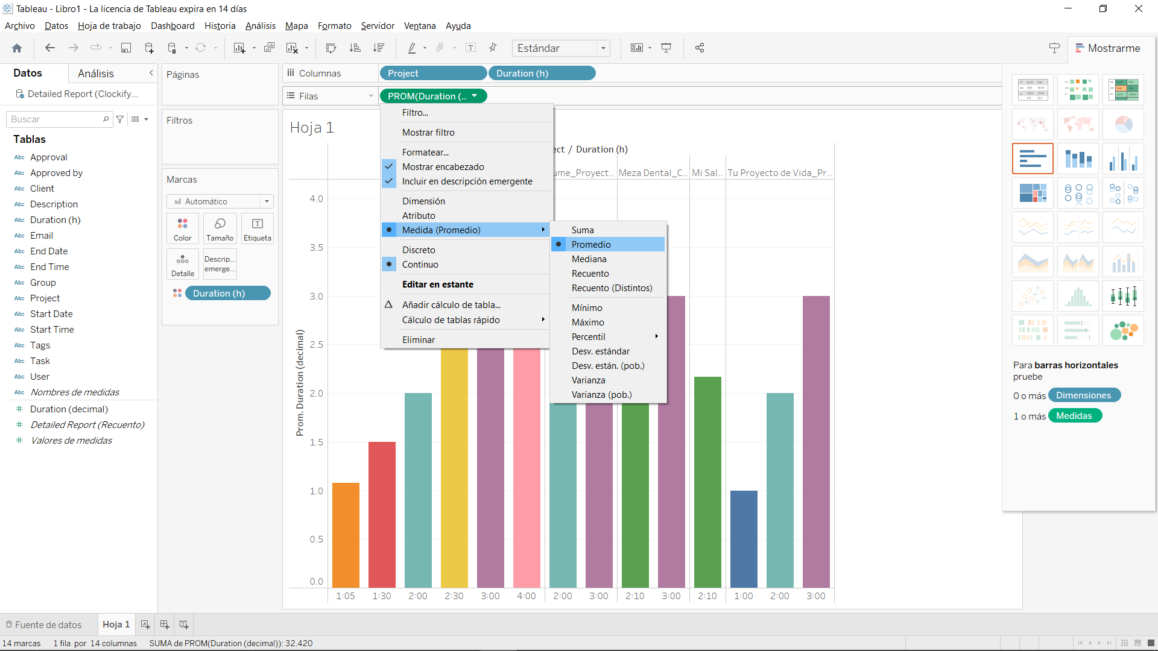
Task: Click the show mark labels icon
Action: click(x=472, y=48)
